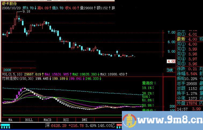The image size is (203, 130).
Task: Click the 外盘 volume row
Action: [187, 104]
